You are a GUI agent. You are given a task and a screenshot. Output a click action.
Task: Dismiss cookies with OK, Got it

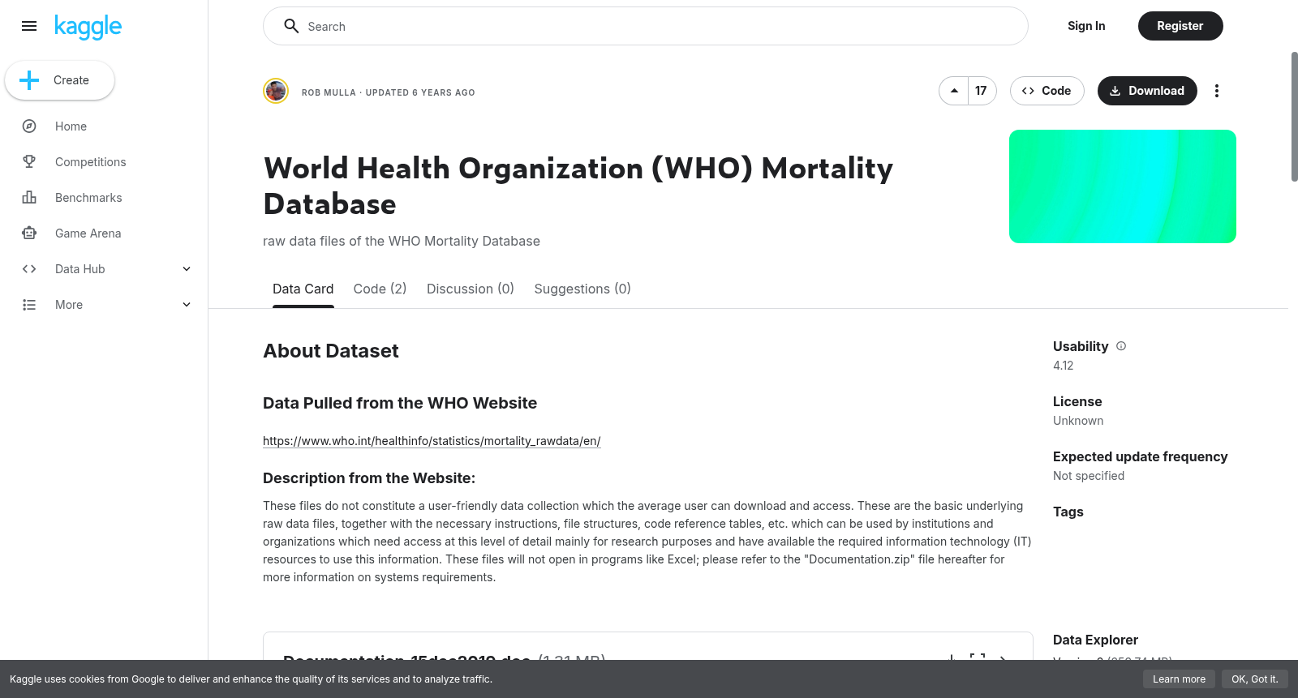[1254, 679]
